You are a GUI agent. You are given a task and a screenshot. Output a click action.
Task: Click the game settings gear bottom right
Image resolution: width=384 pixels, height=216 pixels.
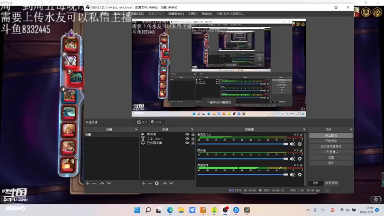pyautogui.click(x=376, y=199)
